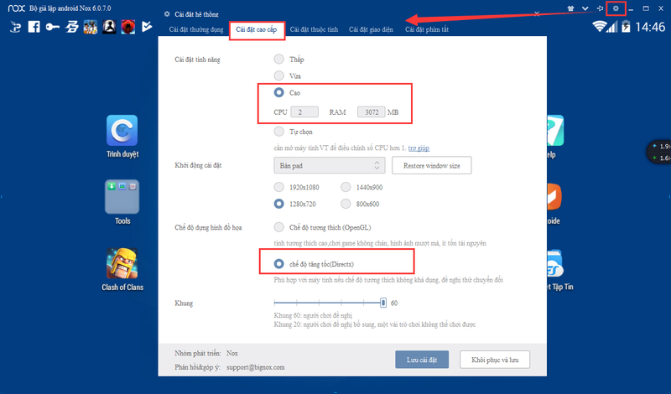Click the Cài đặt hệ thống dialog gear icon
The height and width of the screenshot is (394, 671).
coord(167,14)
